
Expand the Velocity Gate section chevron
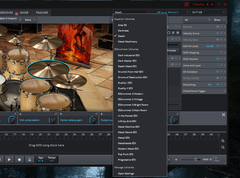[x=225, y=39]
